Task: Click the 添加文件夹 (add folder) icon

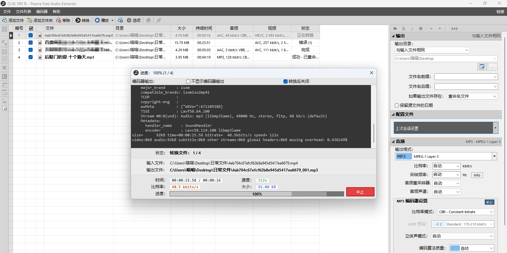Action: (30, 20)
